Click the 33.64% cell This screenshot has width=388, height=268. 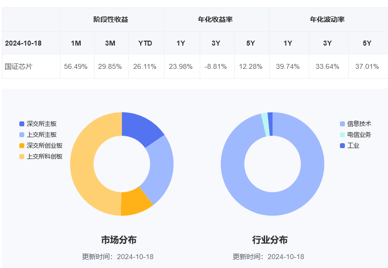(x=328, y=66)
